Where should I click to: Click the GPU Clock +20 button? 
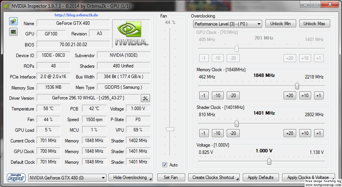pyautogui.click(x=290, y=58)
